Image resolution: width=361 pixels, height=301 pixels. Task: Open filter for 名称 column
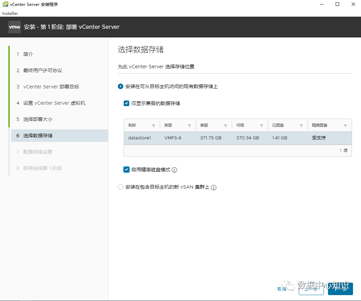click(154, 126)
